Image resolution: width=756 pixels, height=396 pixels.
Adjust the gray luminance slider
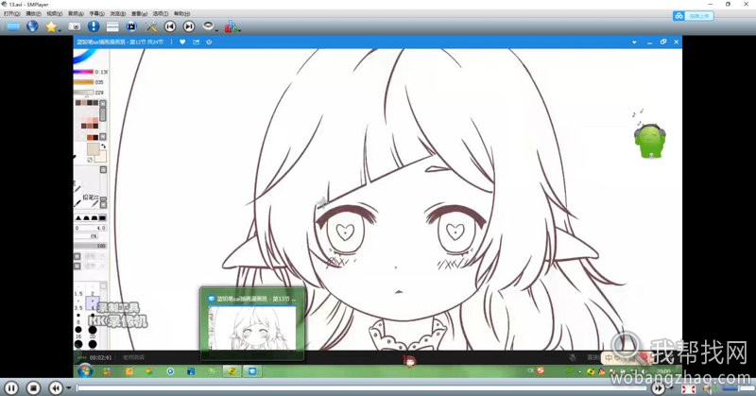pyautogui.click(x=83, y=92)
